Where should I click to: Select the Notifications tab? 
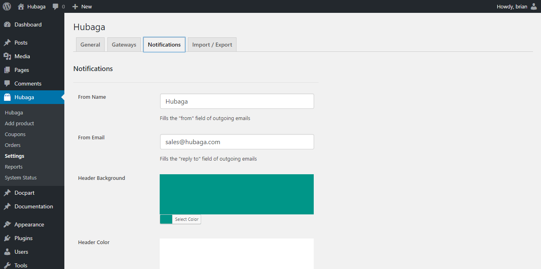coord(164,45)
